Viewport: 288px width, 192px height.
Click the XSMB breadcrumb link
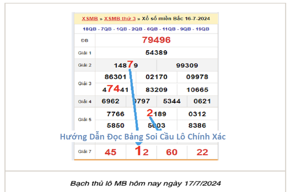[90, 19]
